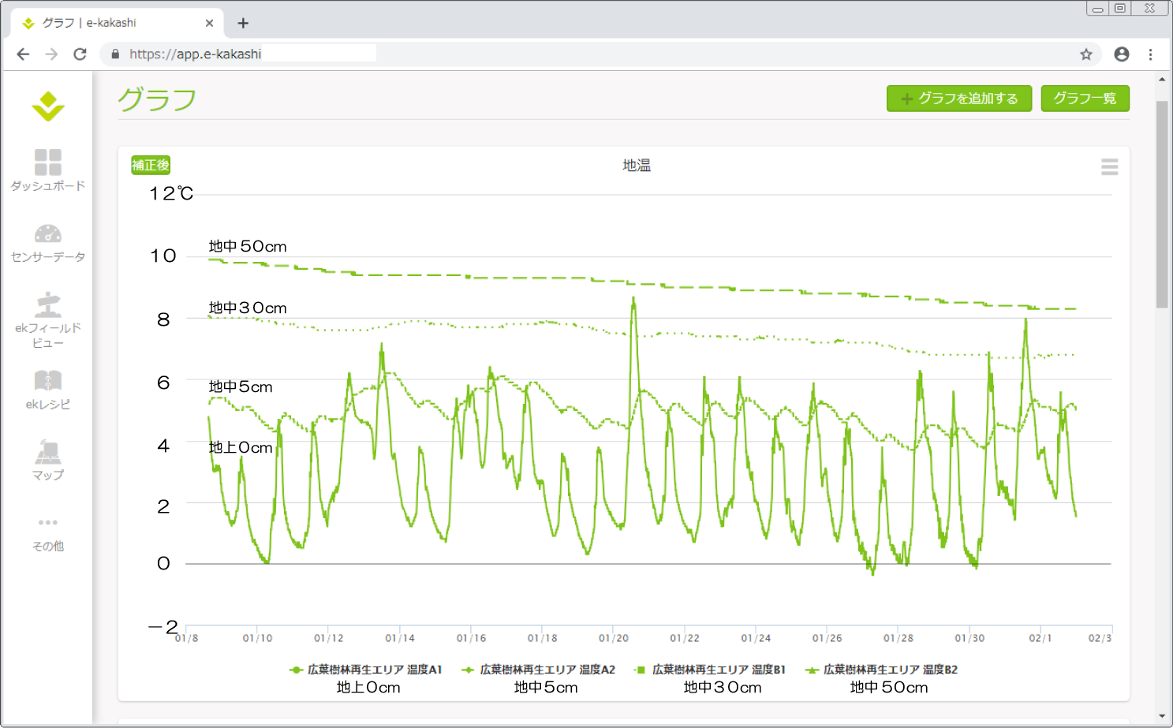Viewport: 1173px width, 728px height.
Task: Toggle 広葉樹林再生エリア 温度B2 legend series
Action: (x=881, y=670)
